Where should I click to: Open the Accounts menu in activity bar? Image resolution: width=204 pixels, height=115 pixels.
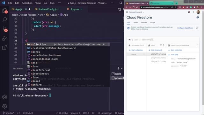(4, 97)
